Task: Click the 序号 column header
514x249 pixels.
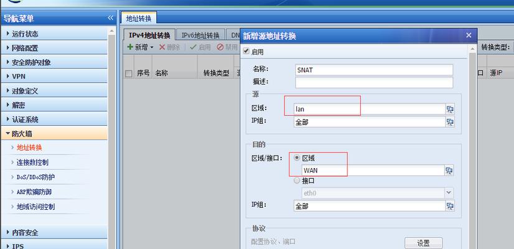Action: pyautogui.click(x=143, y=73)
